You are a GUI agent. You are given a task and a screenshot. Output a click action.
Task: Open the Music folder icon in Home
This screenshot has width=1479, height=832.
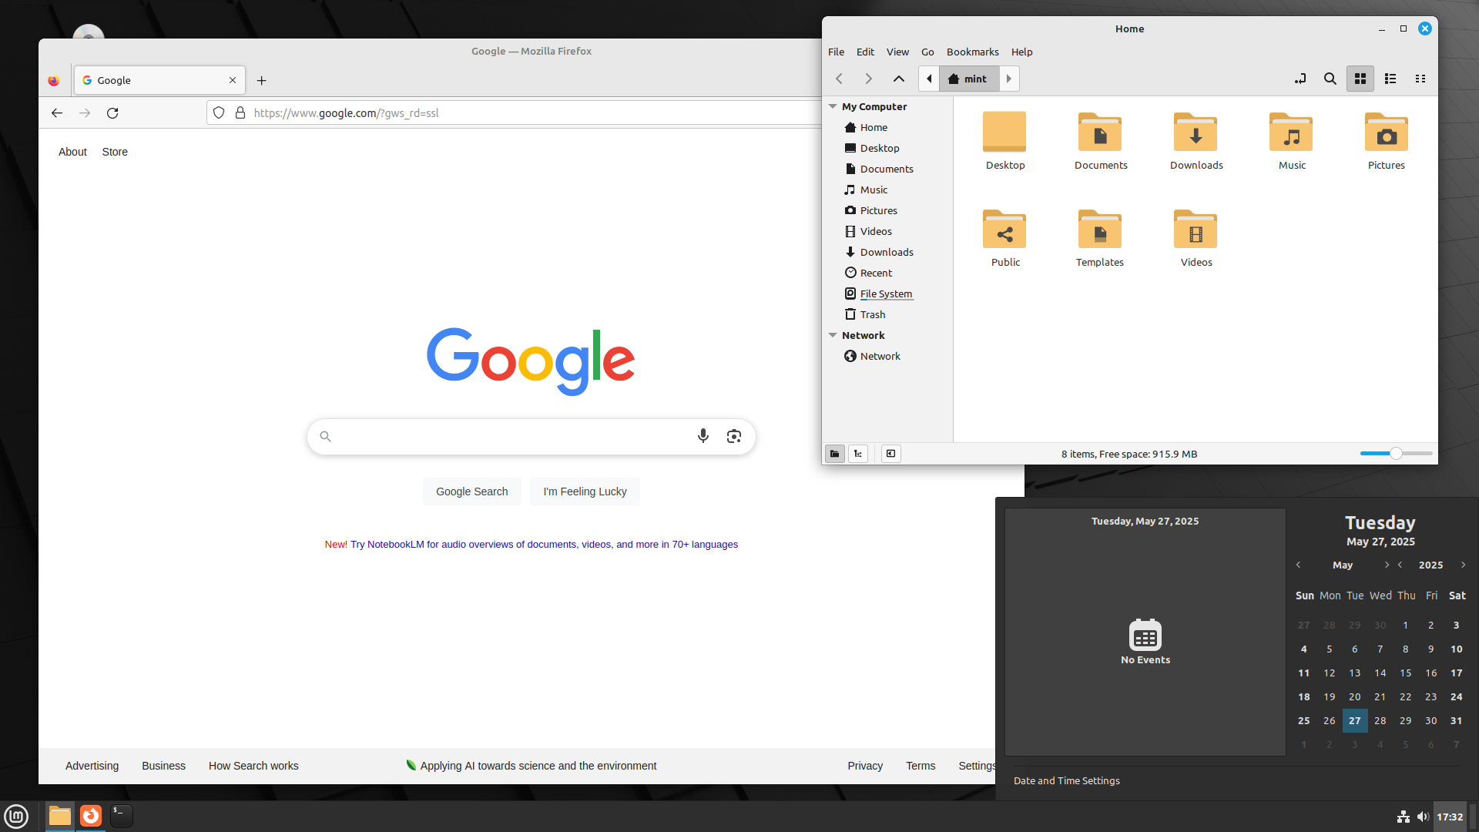(x=1291, y=133)
